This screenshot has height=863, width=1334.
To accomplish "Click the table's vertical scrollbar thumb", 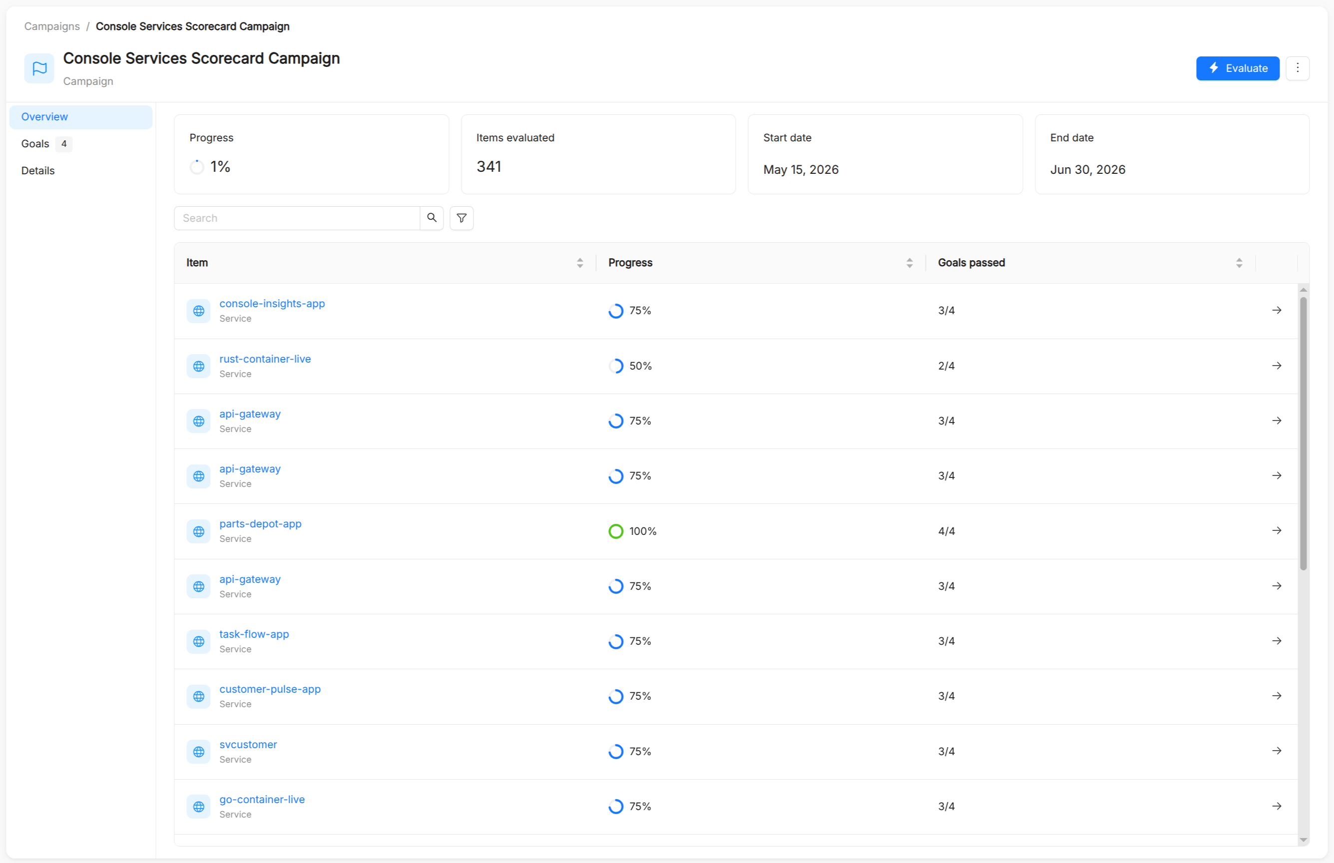I will (1303, 433).
